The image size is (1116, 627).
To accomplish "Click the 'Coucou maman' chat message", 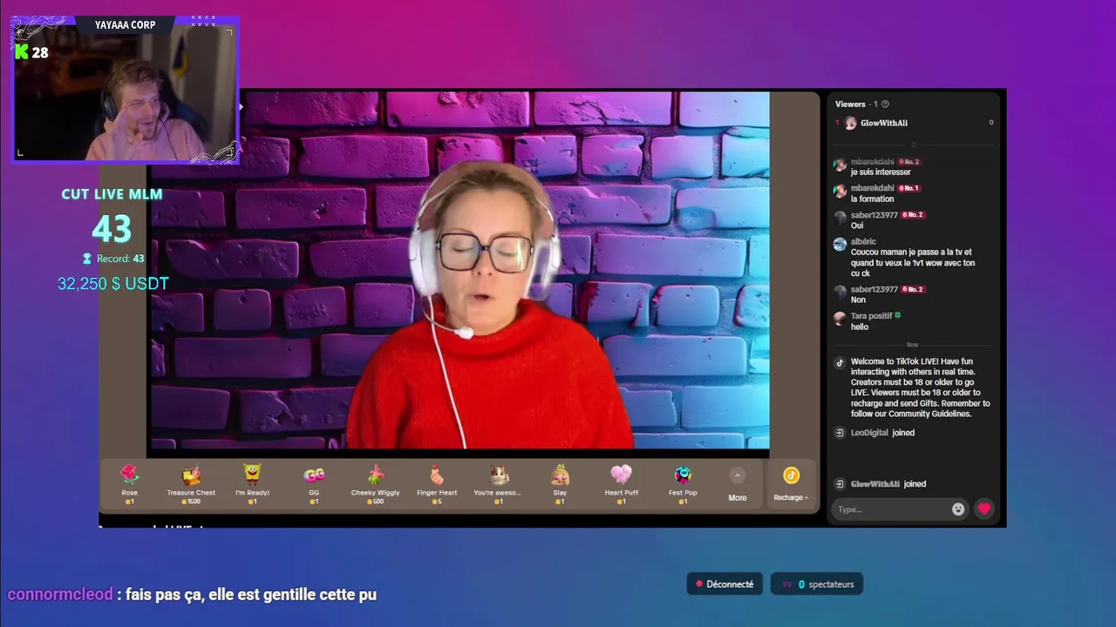I will coord(913,262).
